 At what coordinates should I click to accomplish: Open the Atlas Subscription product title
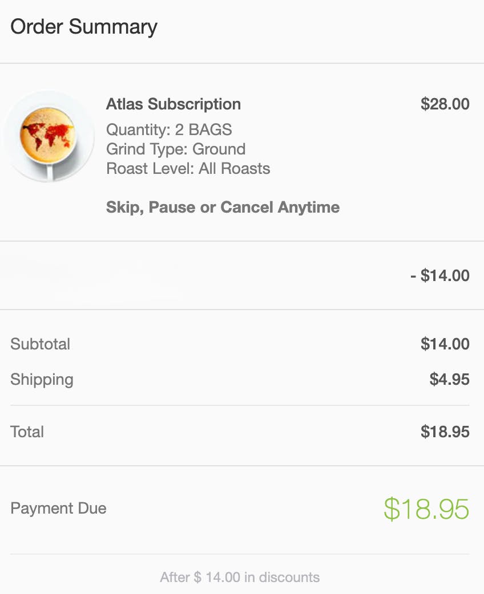[x=174, y=104]
